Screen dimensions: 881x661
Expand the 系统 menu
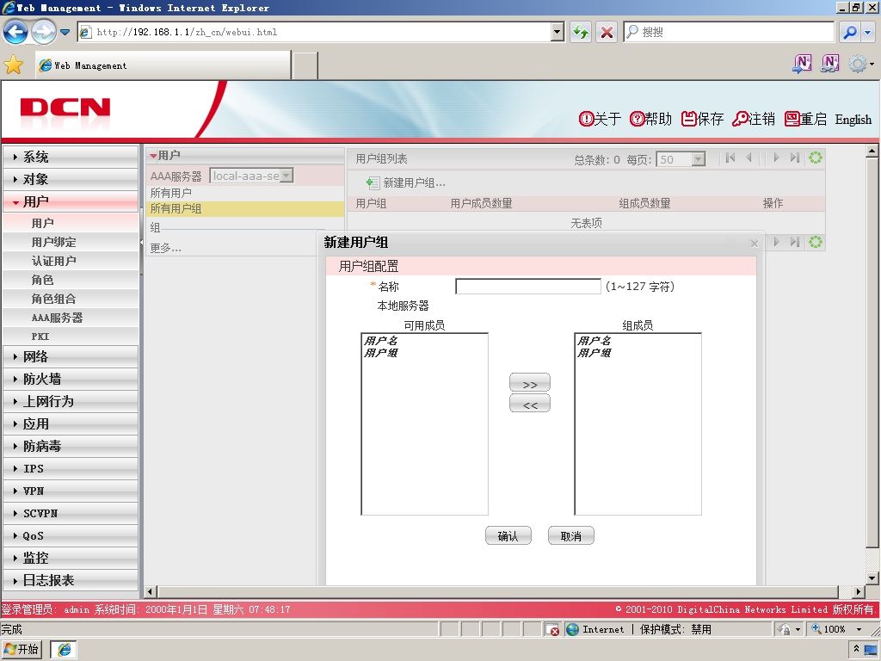click(71, 157)
